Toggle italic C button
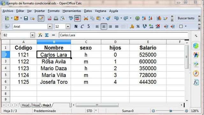This screenshot has width=204, height=115. (x=82, y=27)
